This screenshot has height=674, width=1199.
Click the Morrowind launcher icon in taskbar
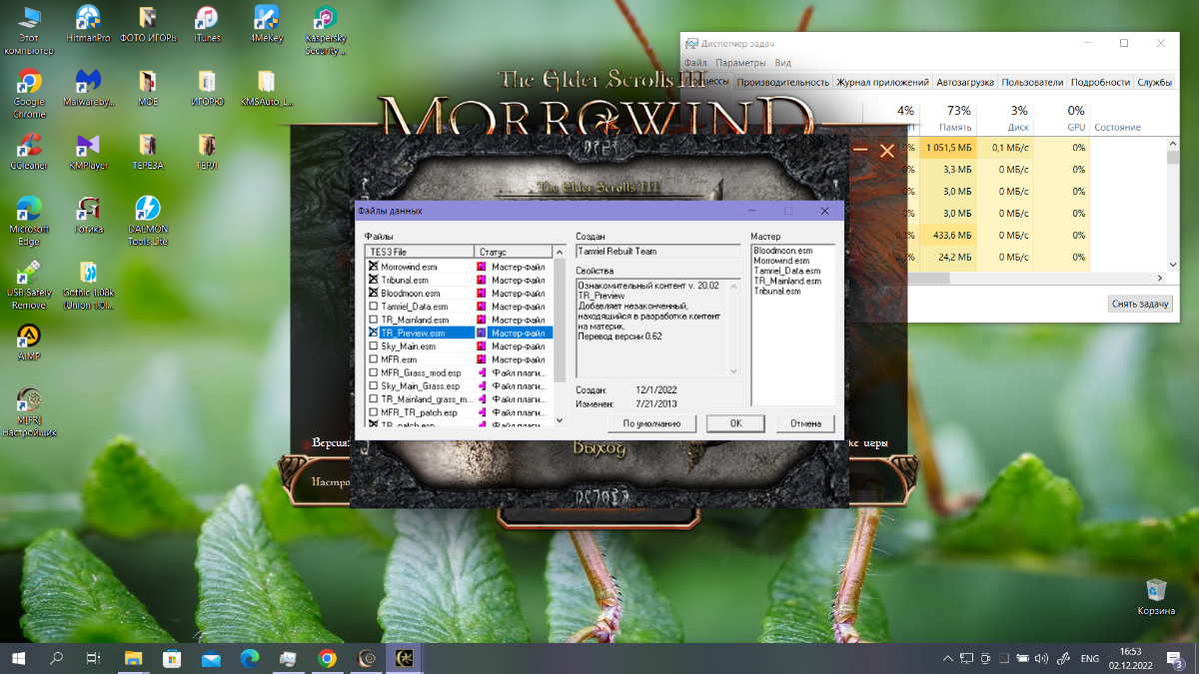(x=406, y=658)
